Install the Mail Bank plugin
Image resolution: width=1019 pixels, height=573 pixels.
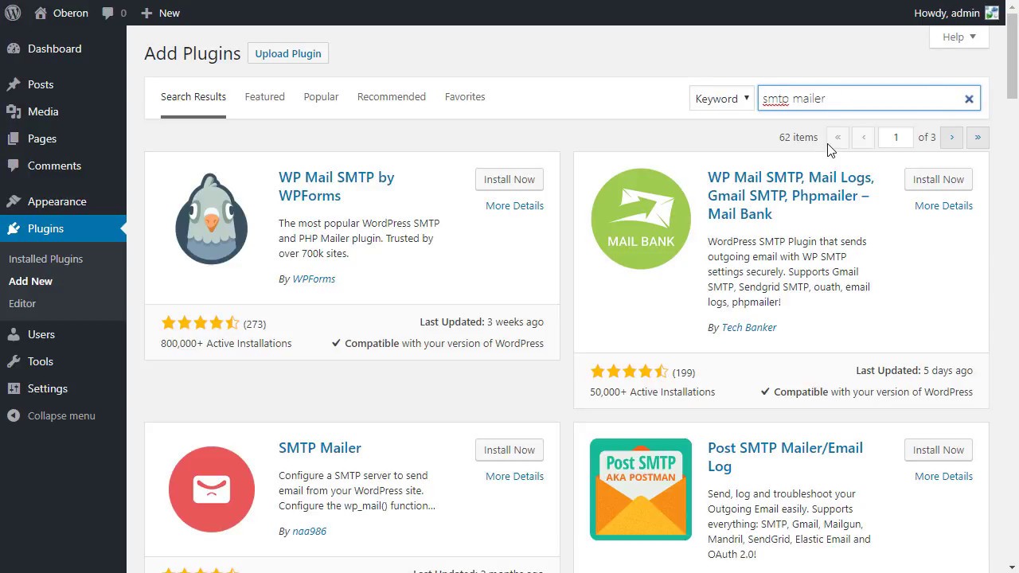pos(939,180)
